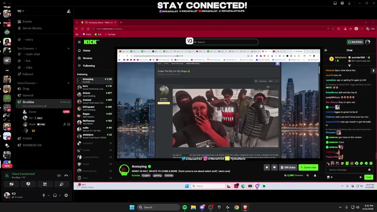Open Discord user settings gear

click(x=66, y=195)
